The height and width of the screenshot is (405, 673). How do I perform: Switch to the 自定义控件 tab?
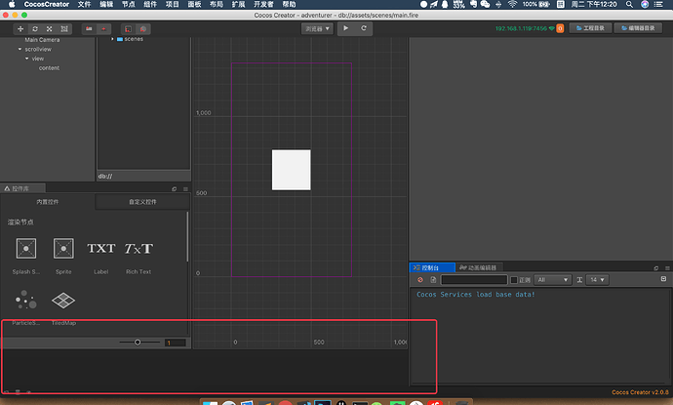pos(141,202)
